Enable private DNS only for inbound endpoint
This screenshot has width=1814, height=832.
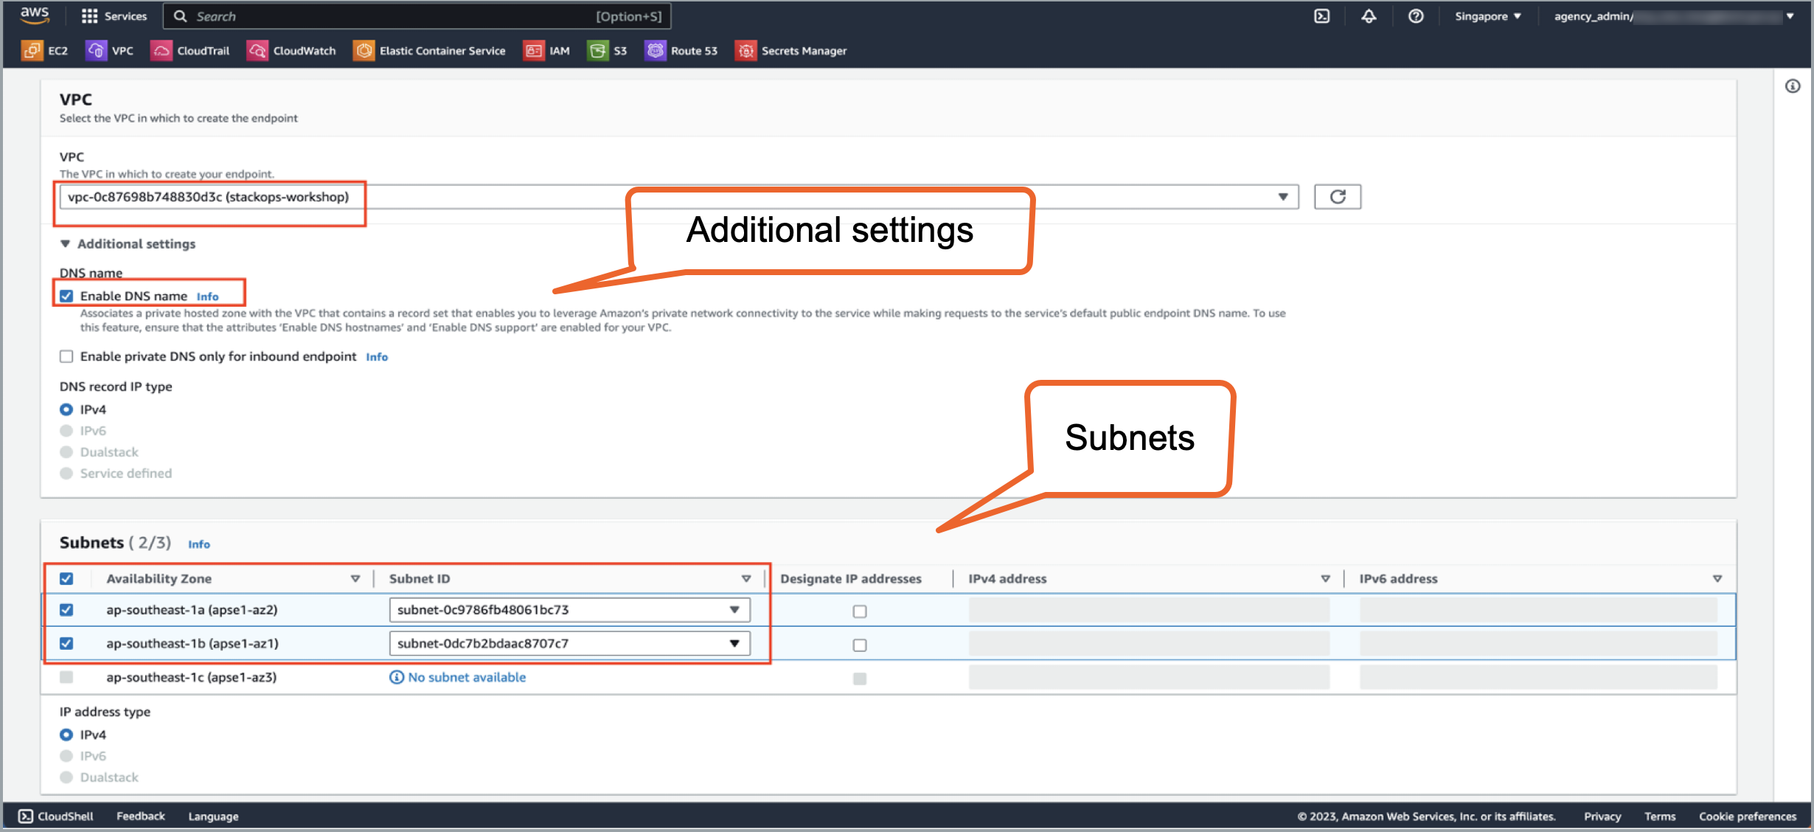(66, 356)
